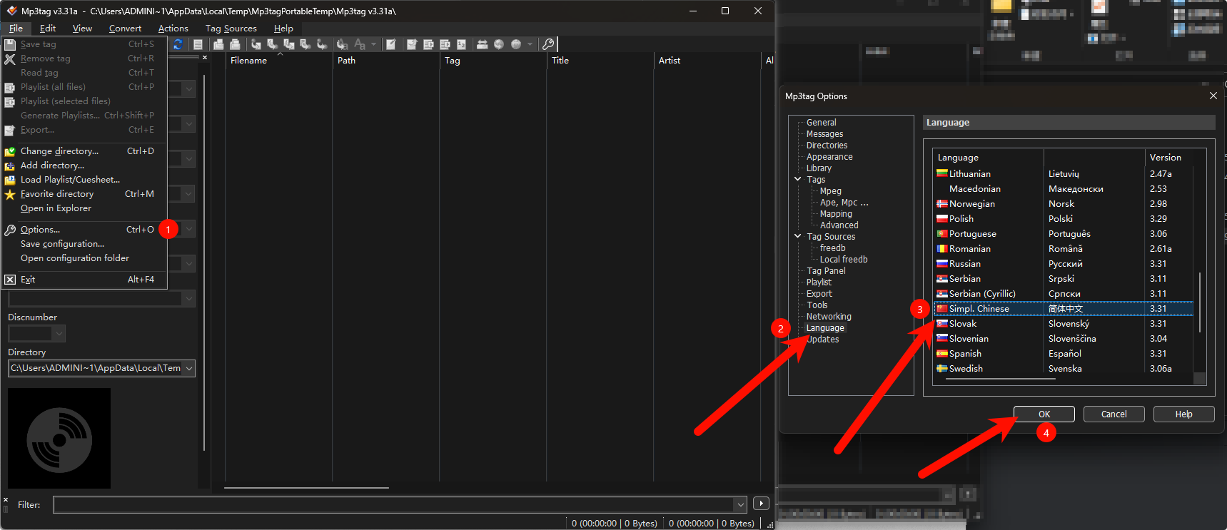This screenshot has width=1227, height=530.
Task: Click the language list vertical scrollbar
Action: point(1200,302)
